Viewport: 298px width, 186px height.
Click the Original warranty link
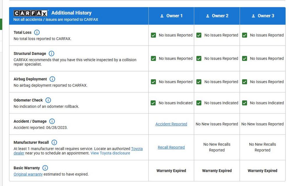pyautogui.click(x=28, y=174)
